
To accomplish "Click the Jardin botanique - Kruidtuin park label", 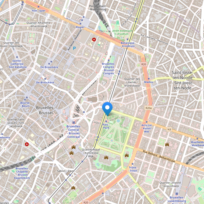I will [x=122, y=32].
